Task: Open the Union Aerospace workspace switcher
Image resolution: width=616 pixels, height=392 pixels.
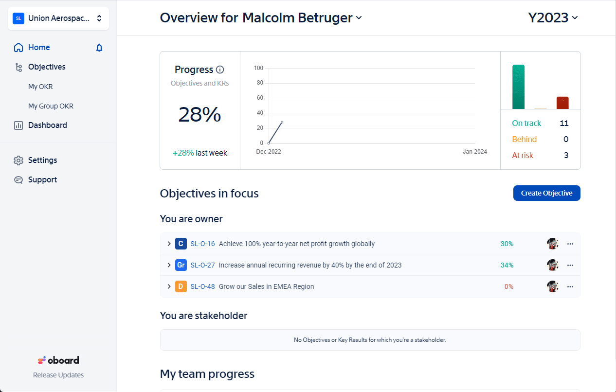Action: pos(58,18)
